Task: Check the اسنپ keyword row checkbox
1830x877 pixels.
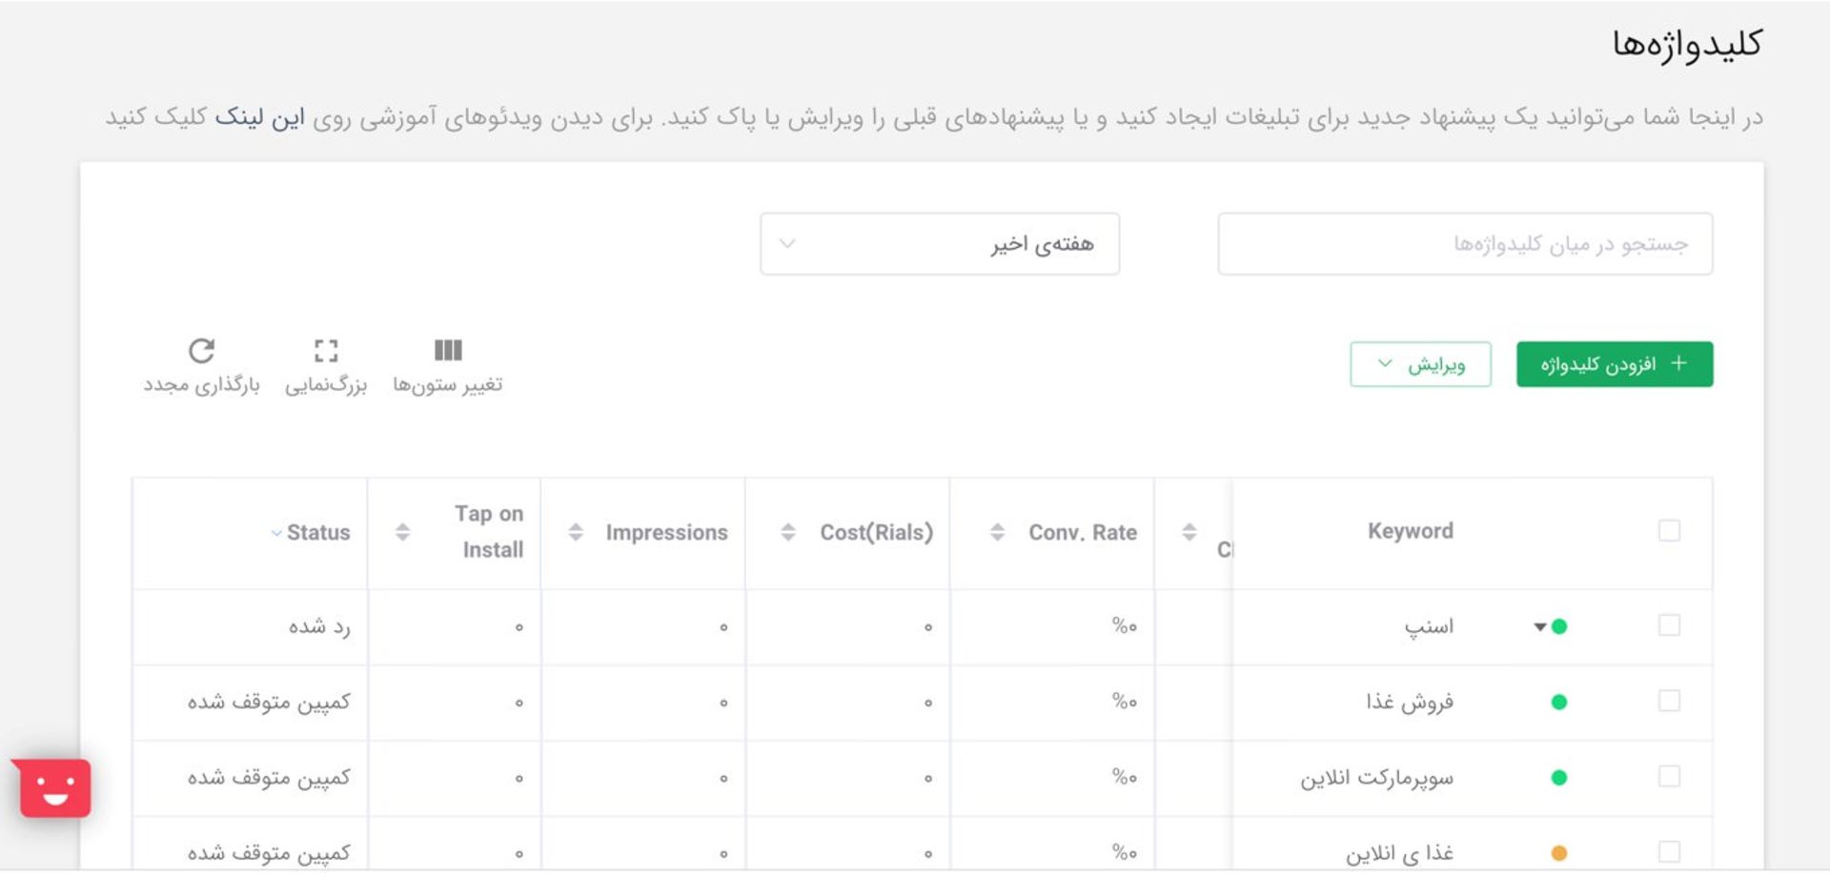Action: coord(1669,625)
